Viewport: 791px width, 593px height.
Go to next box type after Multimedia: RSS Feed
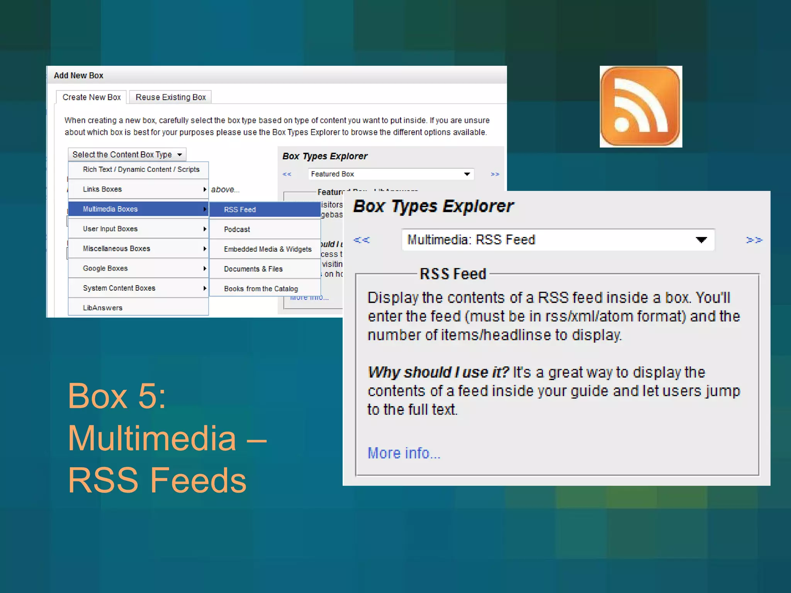coord(754,240)
